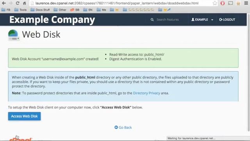
Task: Click the Web Disk drive icon
Action: 14,35
